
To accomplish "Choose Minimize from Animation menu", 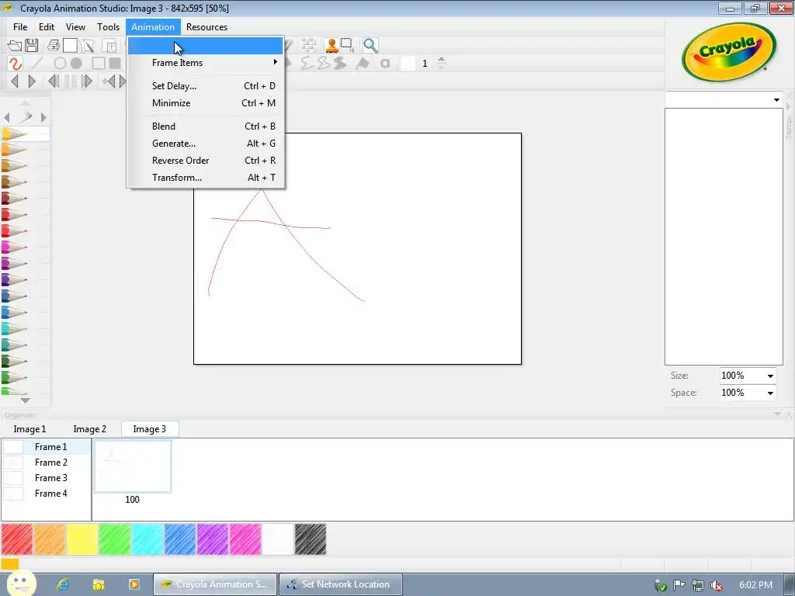I will (205, 103).
